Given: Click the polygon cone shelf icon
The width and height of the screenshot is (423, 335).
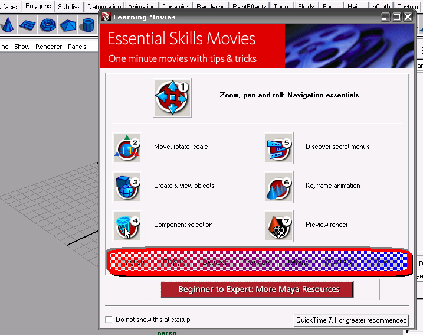Looking at the screenshot, I should pos(8,25).
